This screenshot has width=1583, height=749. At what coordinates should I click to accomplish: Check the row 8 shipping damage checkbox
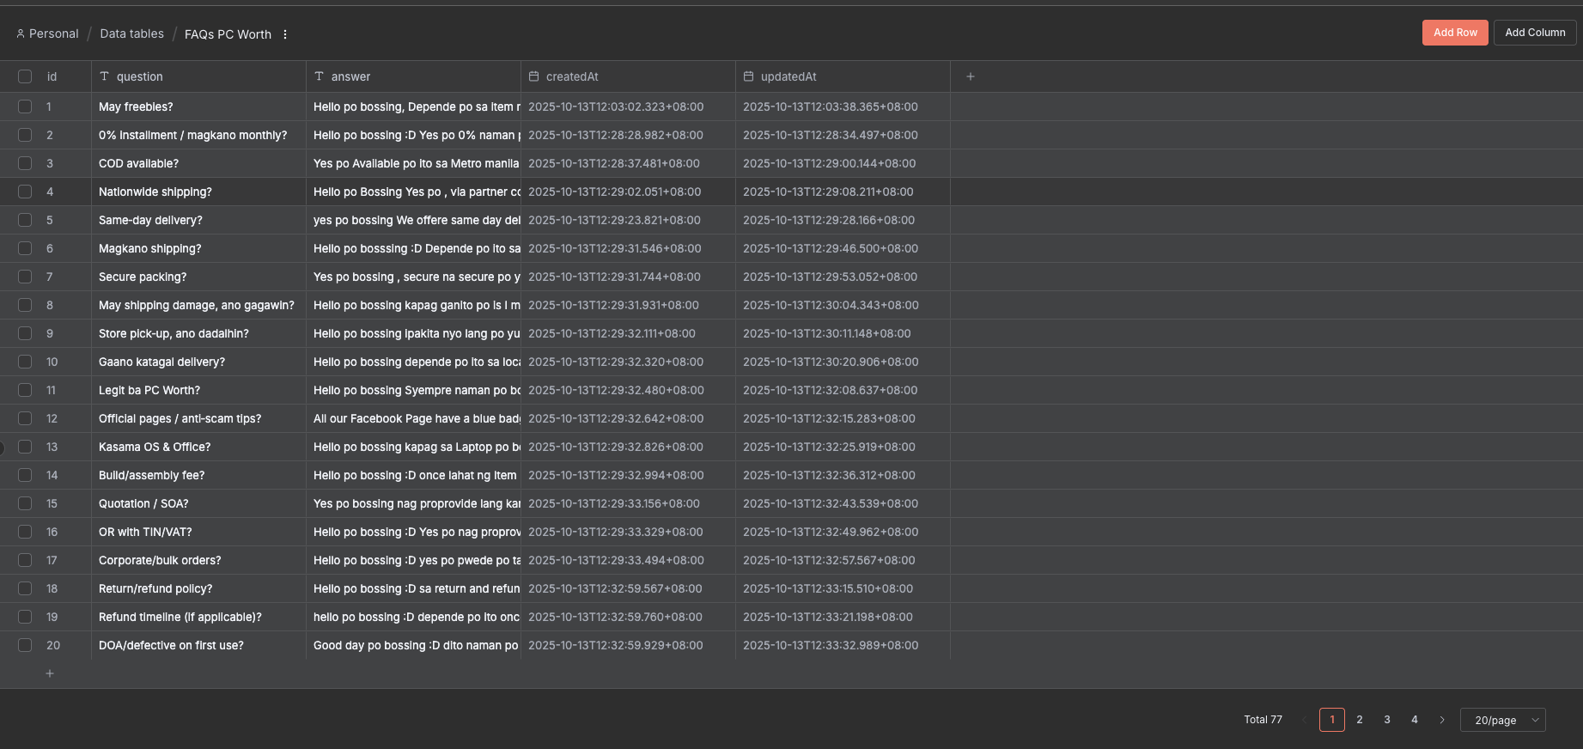tap(25, 305)
